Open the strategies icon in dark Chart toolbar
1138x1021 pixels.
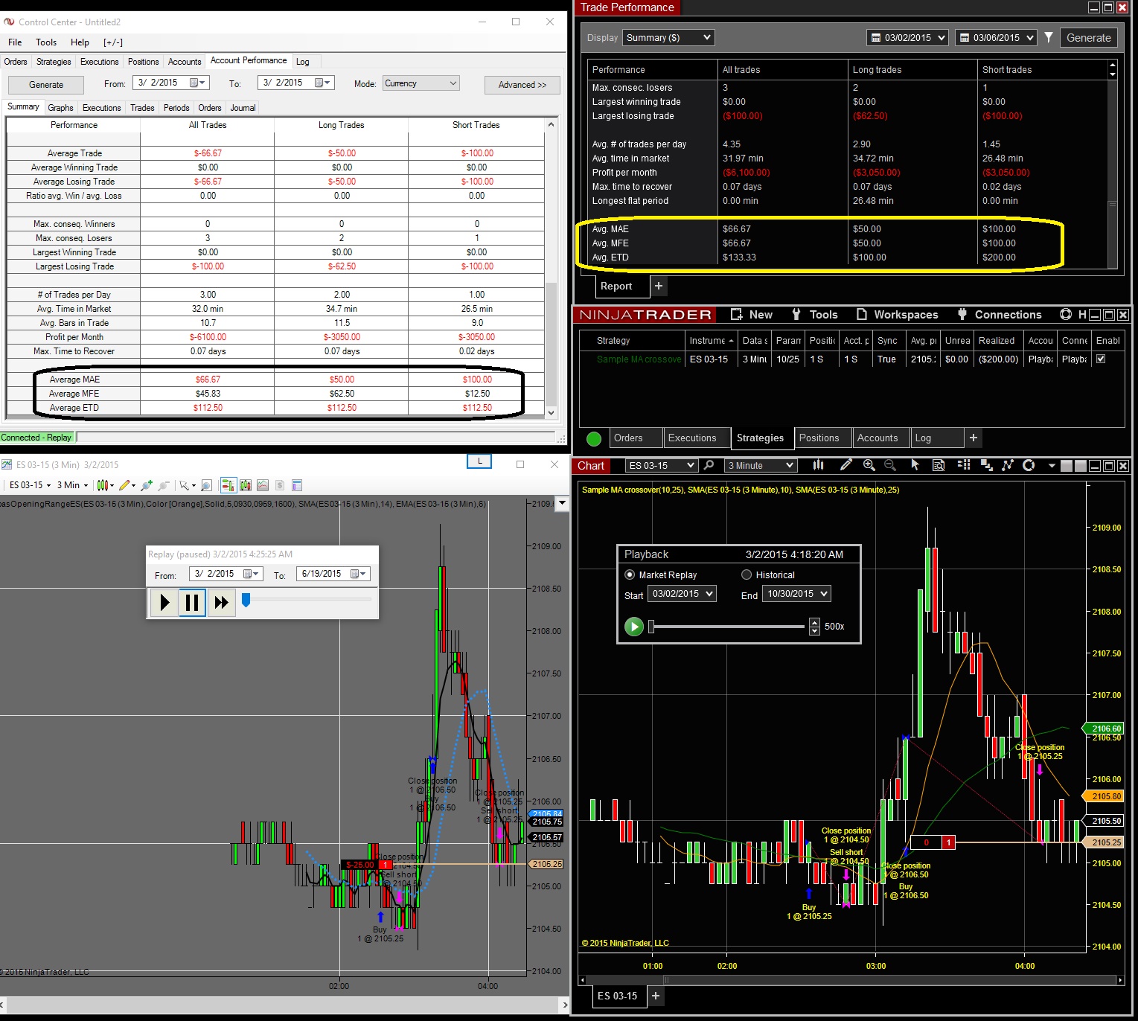1008,465
